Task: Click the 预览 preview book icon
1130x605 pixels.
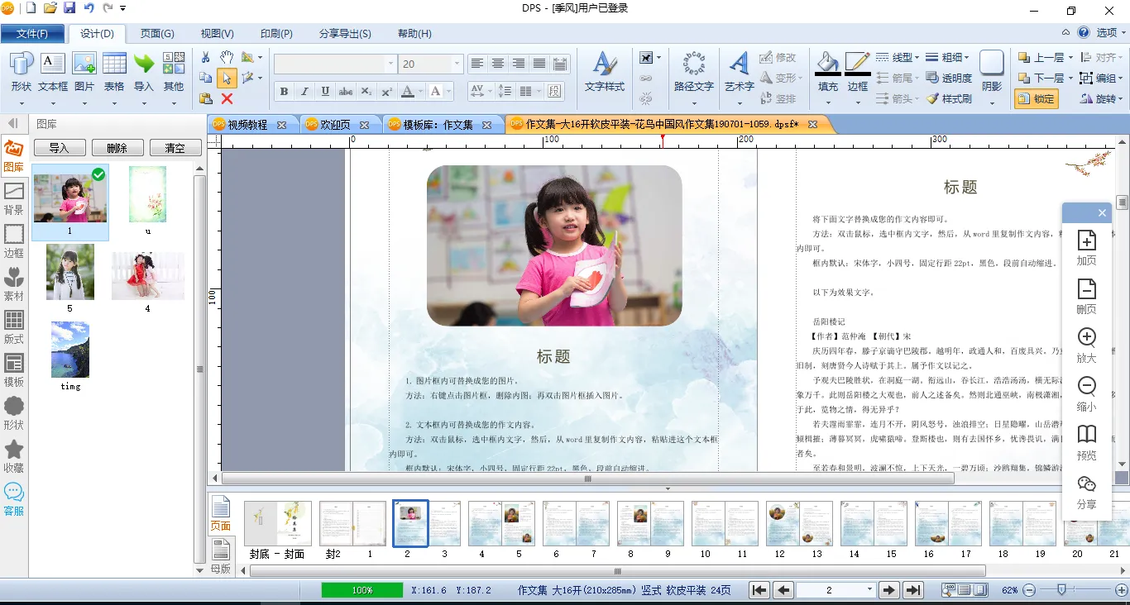Action: (x=1086, y=442)
